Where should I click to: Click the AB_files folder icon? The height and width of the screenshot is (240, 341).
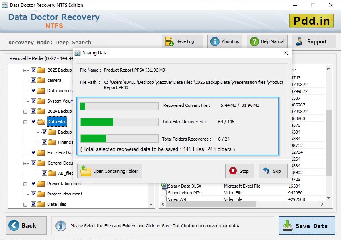click(x=52, y=173)
